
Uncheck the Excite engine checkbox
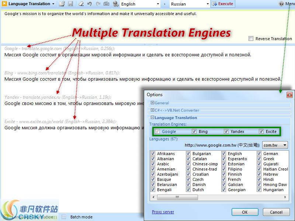(x=261, y=131)
